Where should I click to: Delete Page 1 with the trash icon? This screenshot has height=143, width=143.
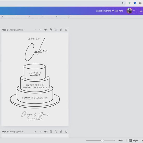coord(61,30)
